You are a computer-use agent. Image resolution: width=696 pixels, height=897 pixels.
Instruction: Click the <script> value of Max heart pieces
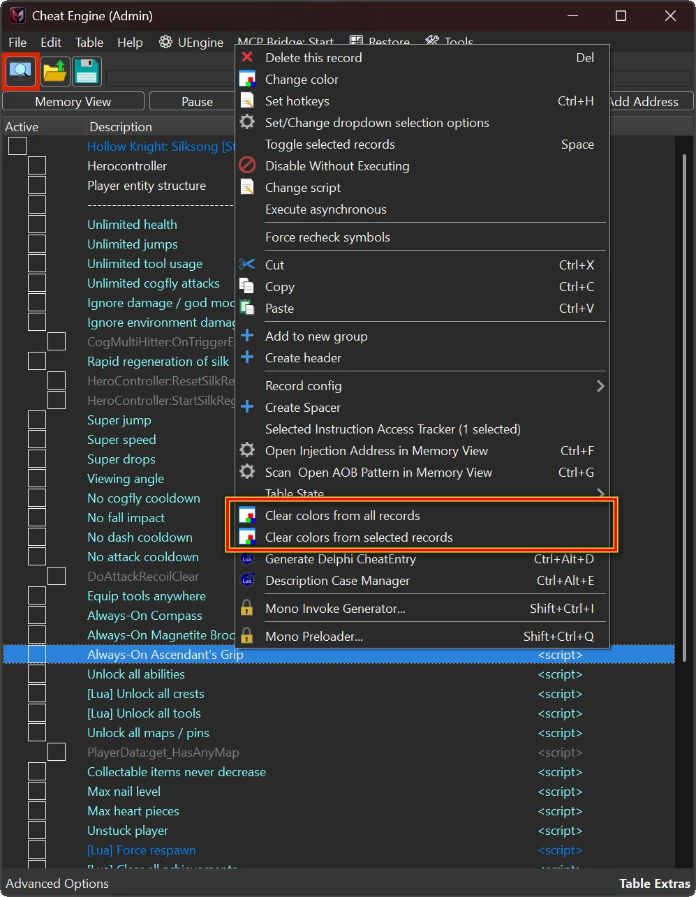[x=560, y=810]
